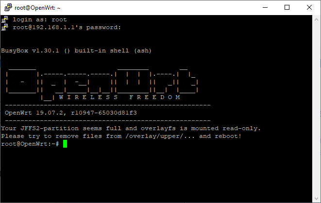Screen dimensions: 321x203
Task: Click the "root@192.168.1.1's password:" text
Action: 67,27
